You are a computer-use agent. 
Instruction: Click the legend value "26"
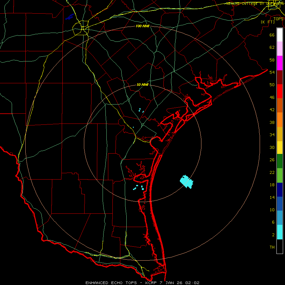(x=272, y=160)
